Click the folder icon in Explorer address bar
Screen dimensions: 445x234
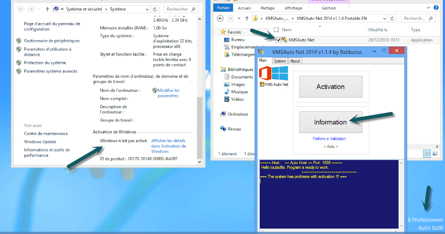pyautogui.click(x=255, y=18)
